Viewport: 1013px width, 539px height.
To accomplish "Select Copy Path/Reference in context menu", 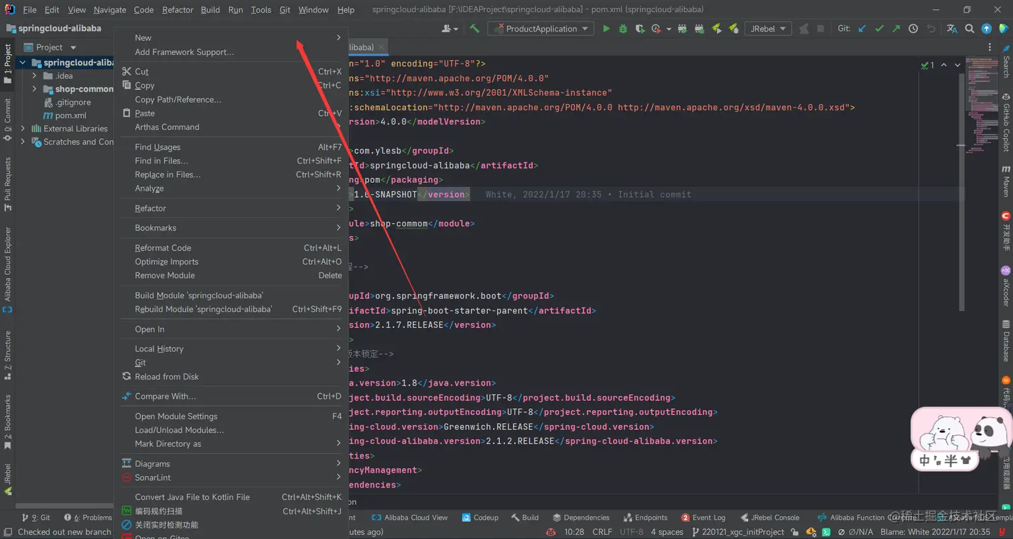I will coord(232,99).
